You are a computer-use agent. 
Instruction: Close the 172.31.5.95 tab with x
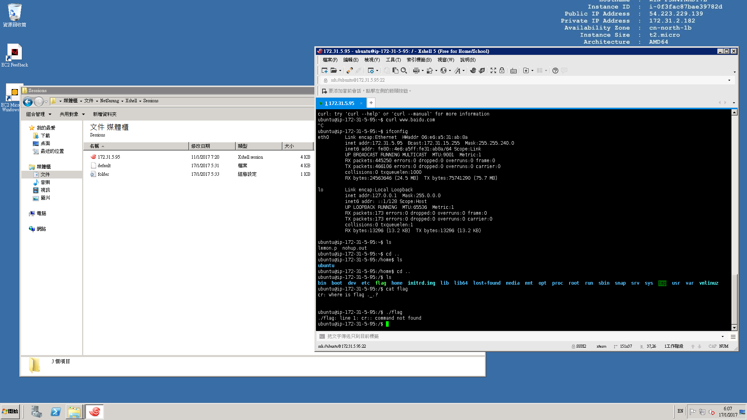pos(361,103)
